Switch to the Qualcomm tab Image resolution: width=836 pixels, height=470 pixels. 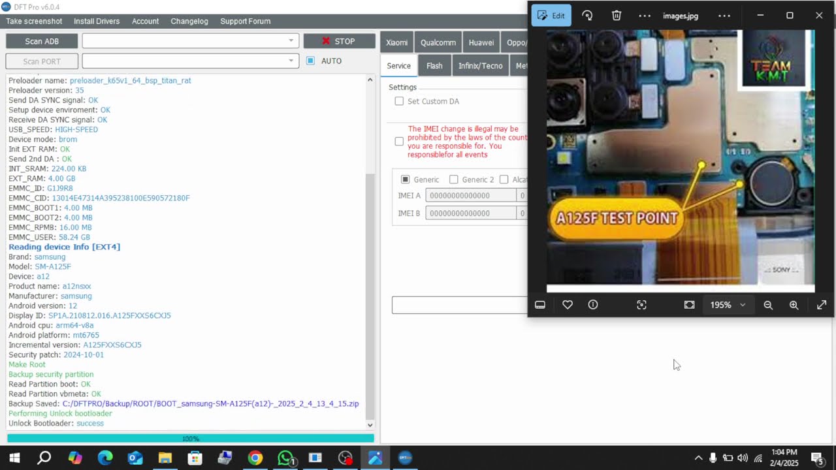pyautogui.click(x=438, y=42)
